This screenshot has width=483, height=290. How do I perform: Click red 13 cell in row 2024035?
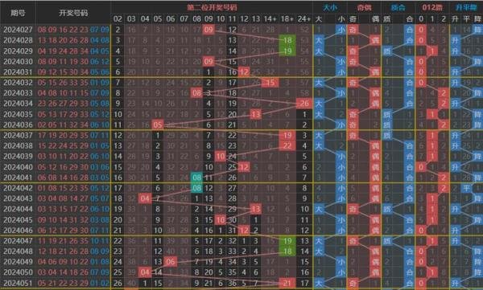256,114
